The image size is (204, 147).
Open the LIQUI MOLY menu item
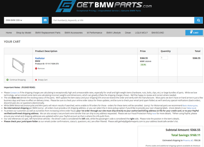142,33
